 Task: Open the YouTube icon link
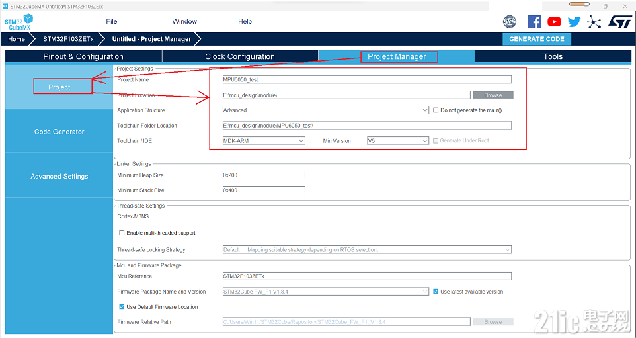coord(554,22)
